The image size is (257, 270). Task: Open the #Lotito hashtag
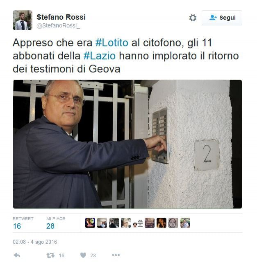click(112, 43)
